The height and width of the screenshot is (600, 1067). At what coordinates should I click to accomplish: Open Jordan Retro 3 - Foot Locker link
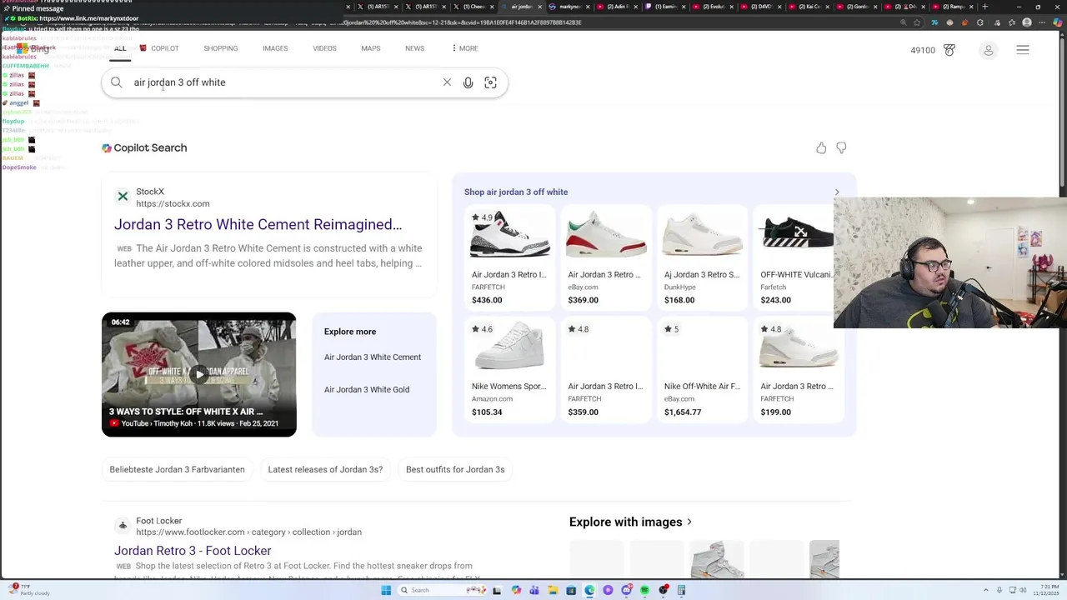(193, 551)
